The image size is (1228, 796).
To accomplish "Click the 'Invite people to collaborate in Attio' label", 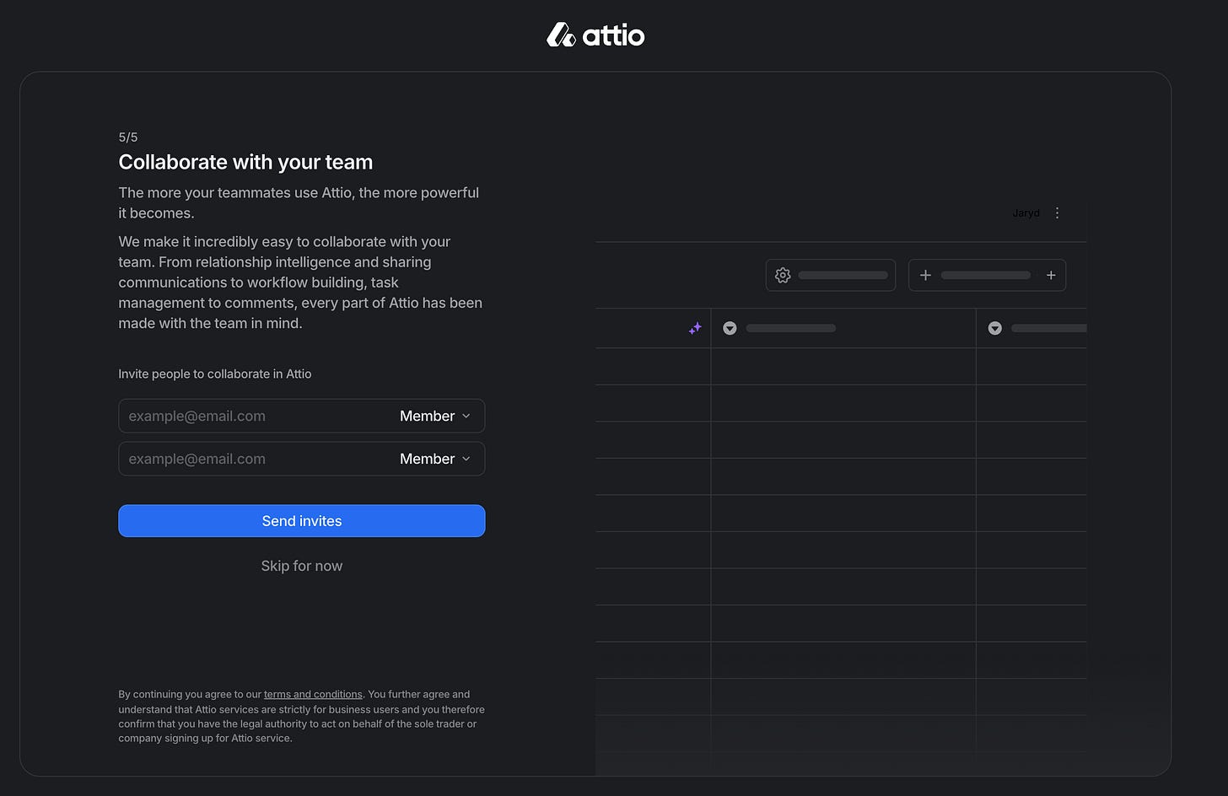I will click(215, 374).
